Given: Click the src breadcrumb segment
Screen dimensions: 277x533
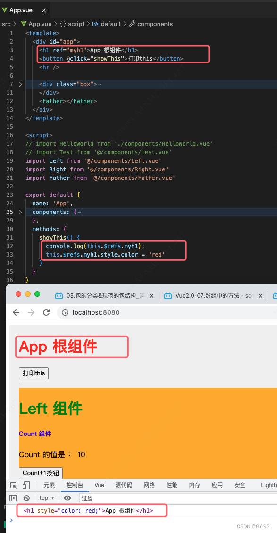Looking at the screenshot, I should [x=6, y=24].
